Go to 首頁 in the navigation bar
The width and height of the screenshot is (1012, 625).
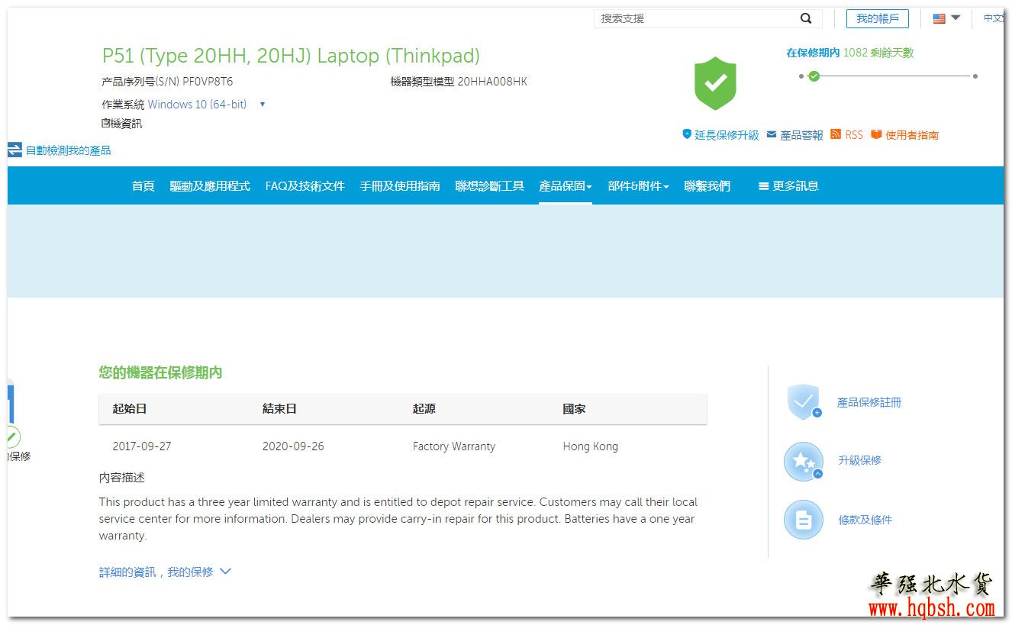pyautogui.click(x=143, y=186)
